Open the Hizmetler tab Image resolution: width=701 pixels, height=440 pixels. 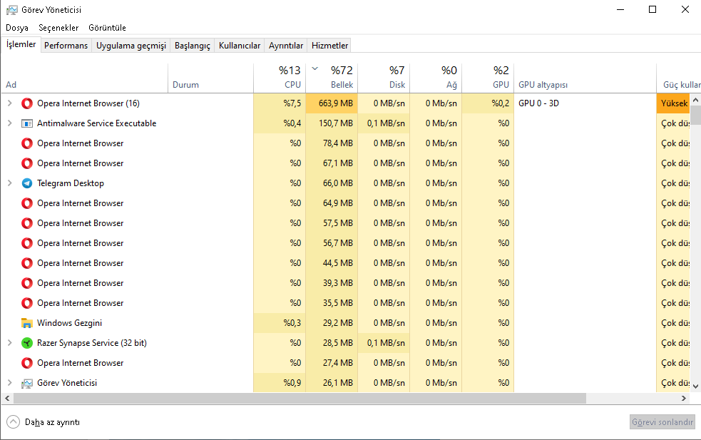[x=329, y=46]
